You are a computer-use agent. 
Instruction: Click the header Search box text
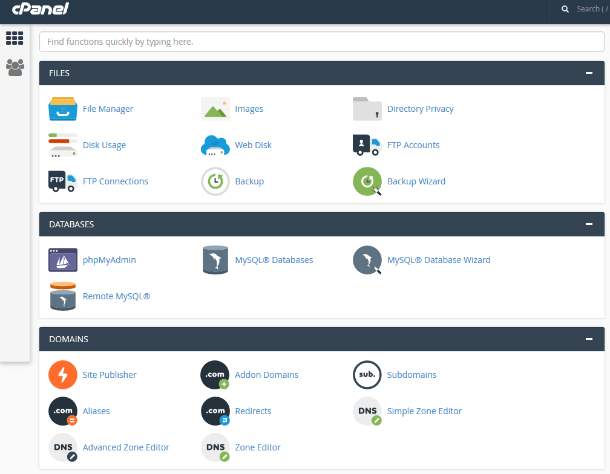coord(592,9)
